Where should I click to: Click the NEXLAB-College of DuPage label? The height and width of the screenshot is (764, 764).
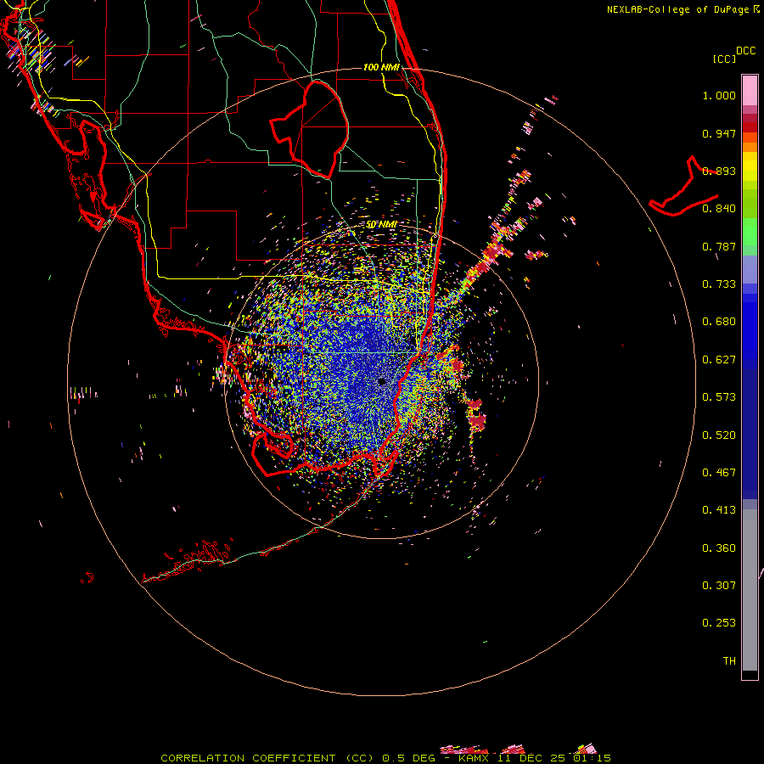point(677,9)
